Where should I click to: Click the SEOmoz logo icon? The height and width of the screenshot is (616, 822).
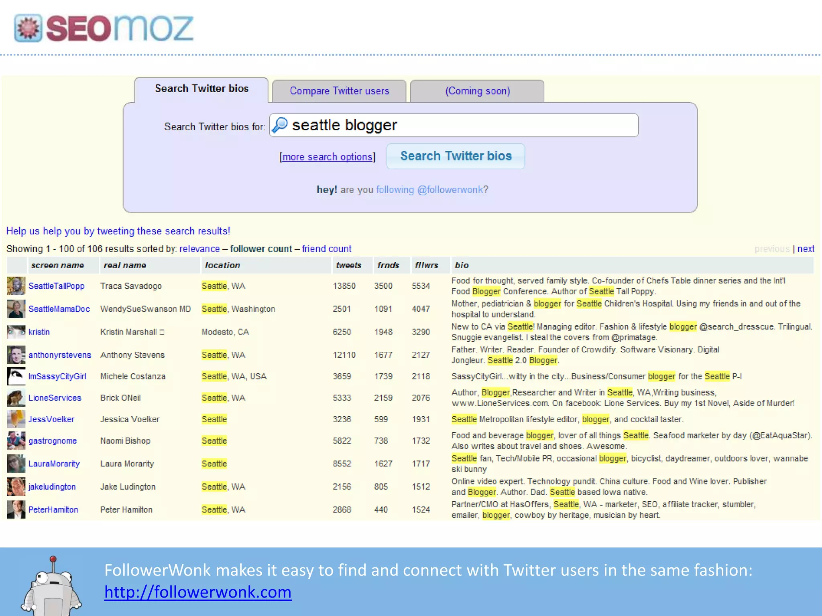click(28, 28)
